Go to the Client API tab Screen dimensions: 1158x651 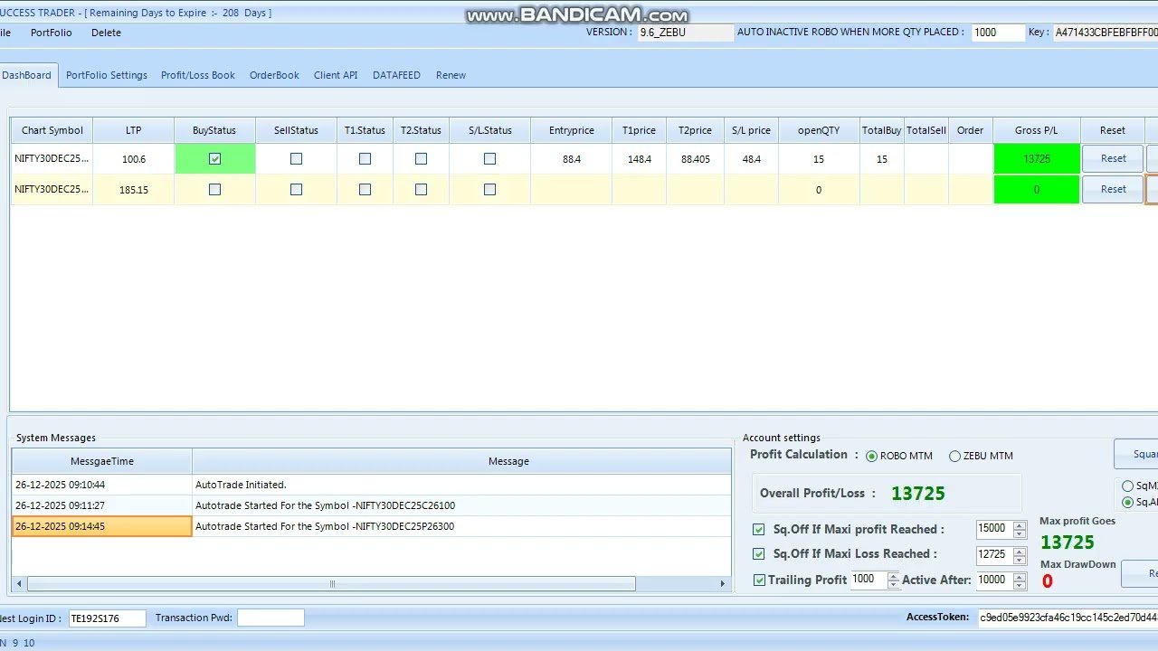point(336,75)
